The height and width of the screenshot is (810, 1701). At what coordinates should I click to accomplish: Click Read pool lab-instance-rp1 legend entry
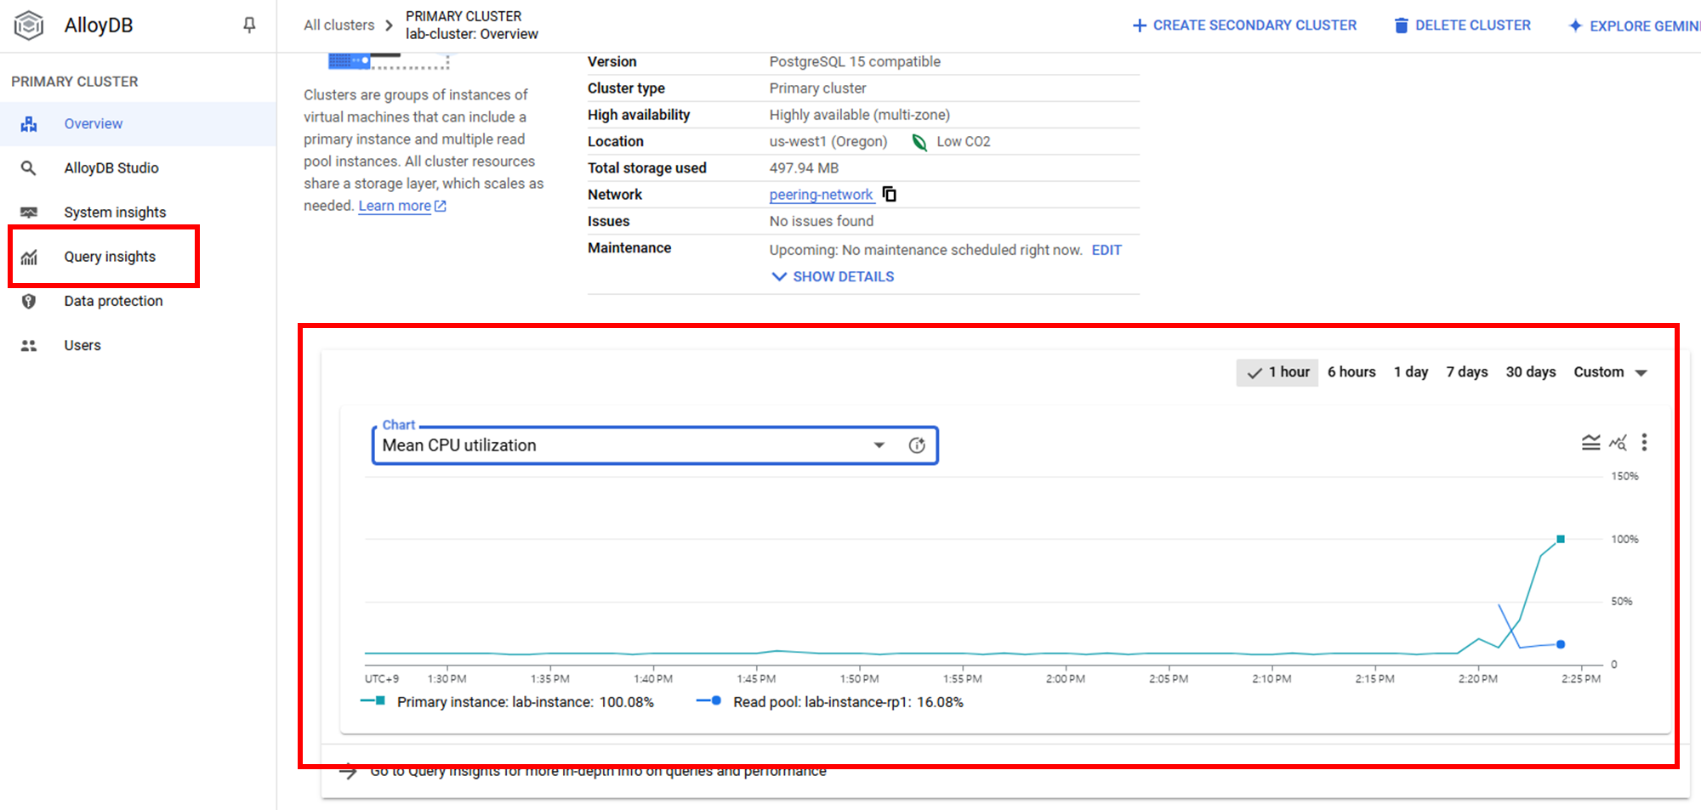[829, 702]
